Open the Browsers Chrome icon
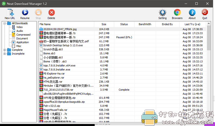This screenshot has width=215, height=126. (x=177, y=12)
